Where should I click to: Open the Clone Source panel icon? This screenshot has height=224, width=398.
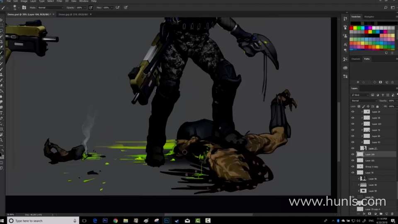pos(345,36)
